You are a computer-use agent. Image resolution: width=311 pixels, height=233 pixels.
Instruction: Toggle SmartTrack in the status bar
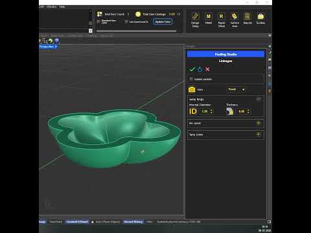[x=56, y=221]
